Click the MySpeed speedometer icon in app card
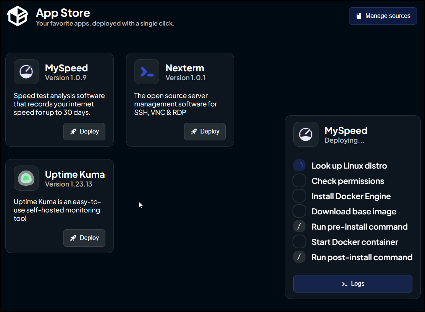The width and height of the screenshot is (425, 312). (26, 72)
